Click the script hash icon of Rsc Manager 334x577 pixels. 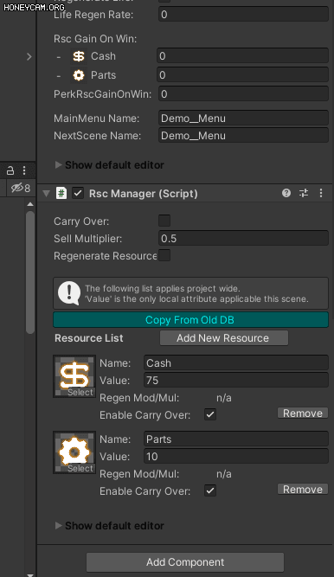click(61, 193)
